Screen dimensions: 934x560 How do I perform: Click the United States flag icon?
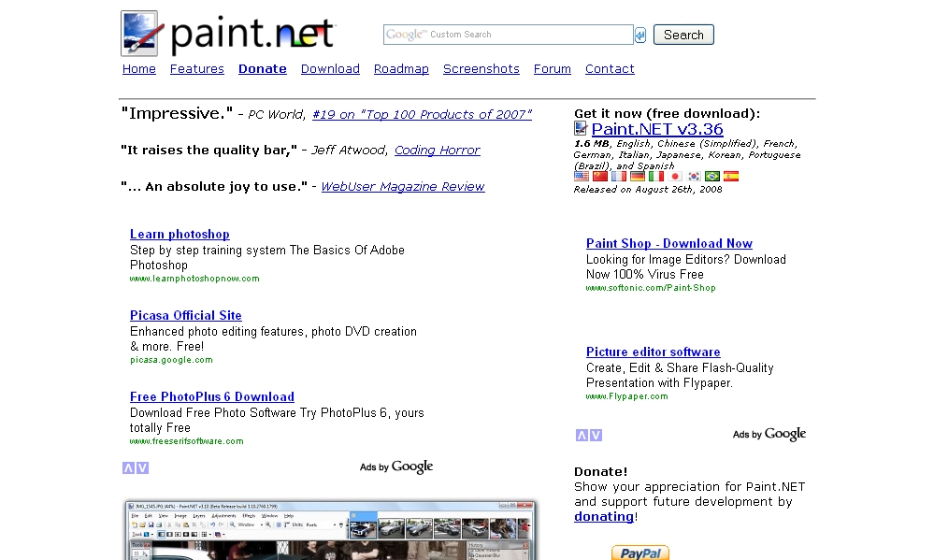(x=581, y=177)
